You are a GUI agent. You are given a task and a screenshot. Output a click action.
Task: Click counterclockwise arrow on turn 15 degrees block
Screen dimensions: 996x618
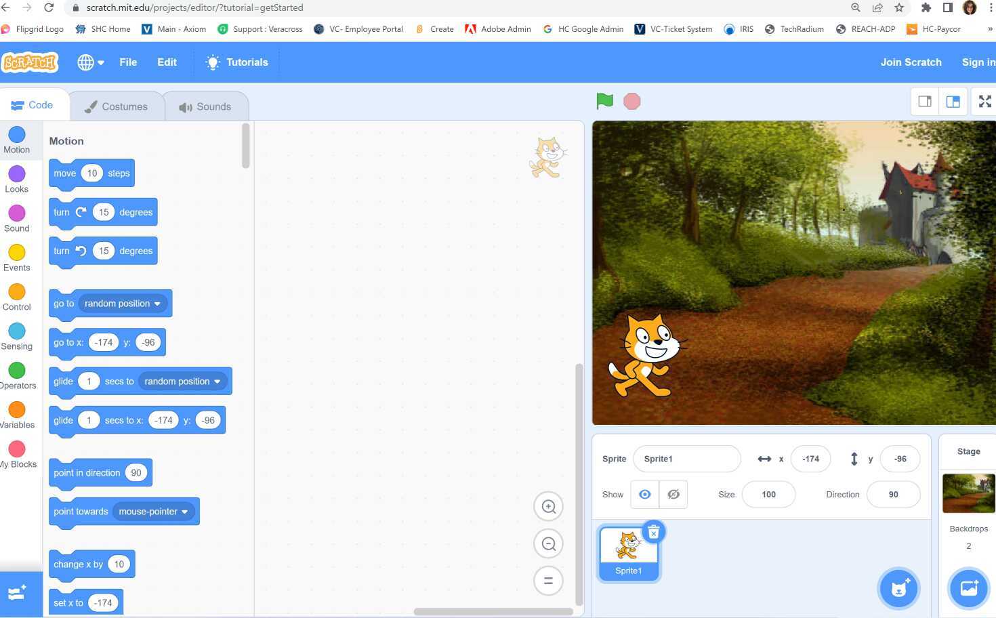coord(81,251)
